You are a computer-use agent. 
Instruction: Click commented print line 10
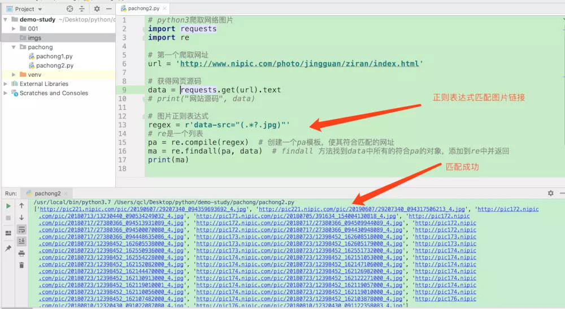[202, 99]
